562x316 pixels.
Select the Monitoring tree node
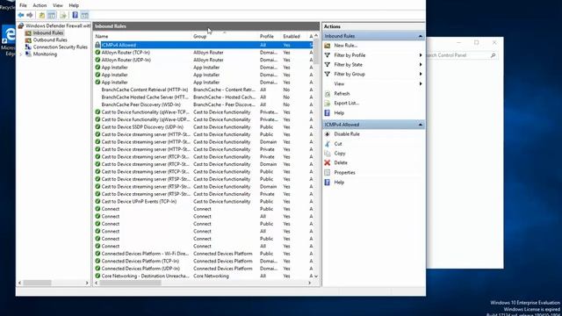[45, 54]
